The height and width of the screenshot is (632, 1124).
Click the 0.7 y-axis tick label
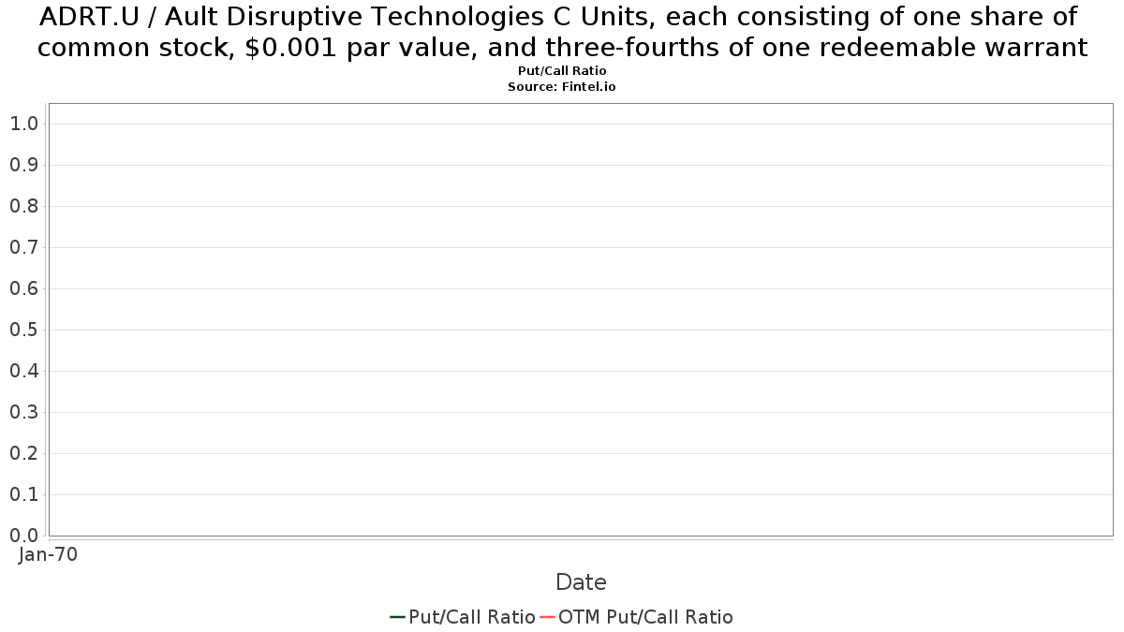tap(23, 247)
